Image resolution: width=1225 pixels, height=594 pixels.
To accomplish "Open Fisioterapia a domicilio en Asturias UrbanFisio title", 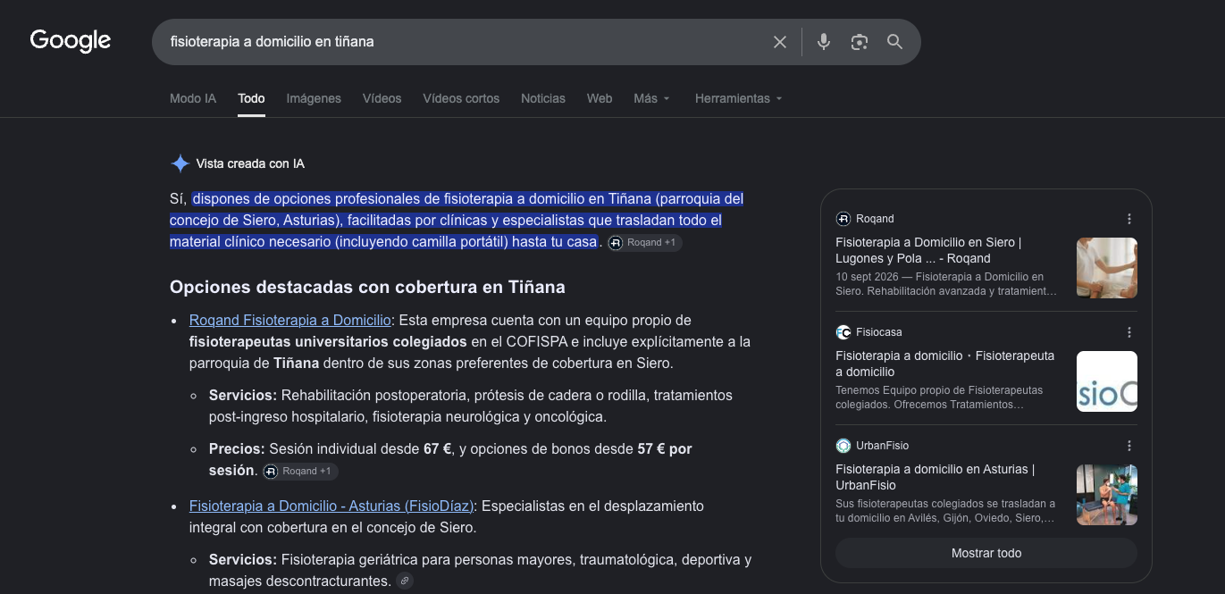I will click(936, 477).
